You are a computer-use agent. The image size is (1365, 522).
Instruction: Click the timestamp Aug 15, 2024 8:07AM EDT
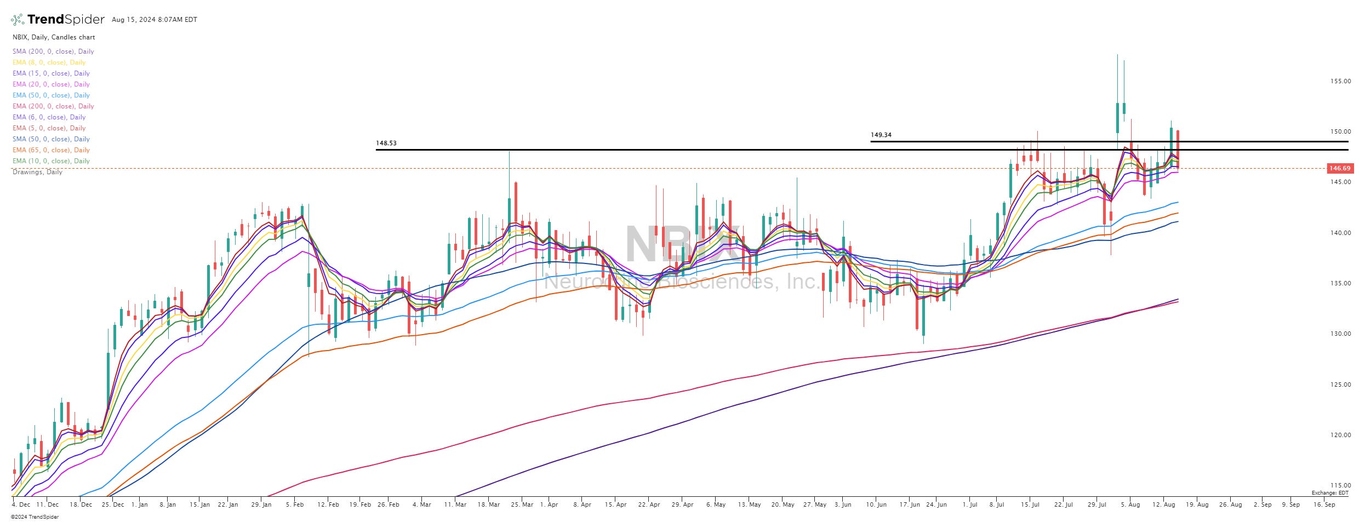pos(155,20)
